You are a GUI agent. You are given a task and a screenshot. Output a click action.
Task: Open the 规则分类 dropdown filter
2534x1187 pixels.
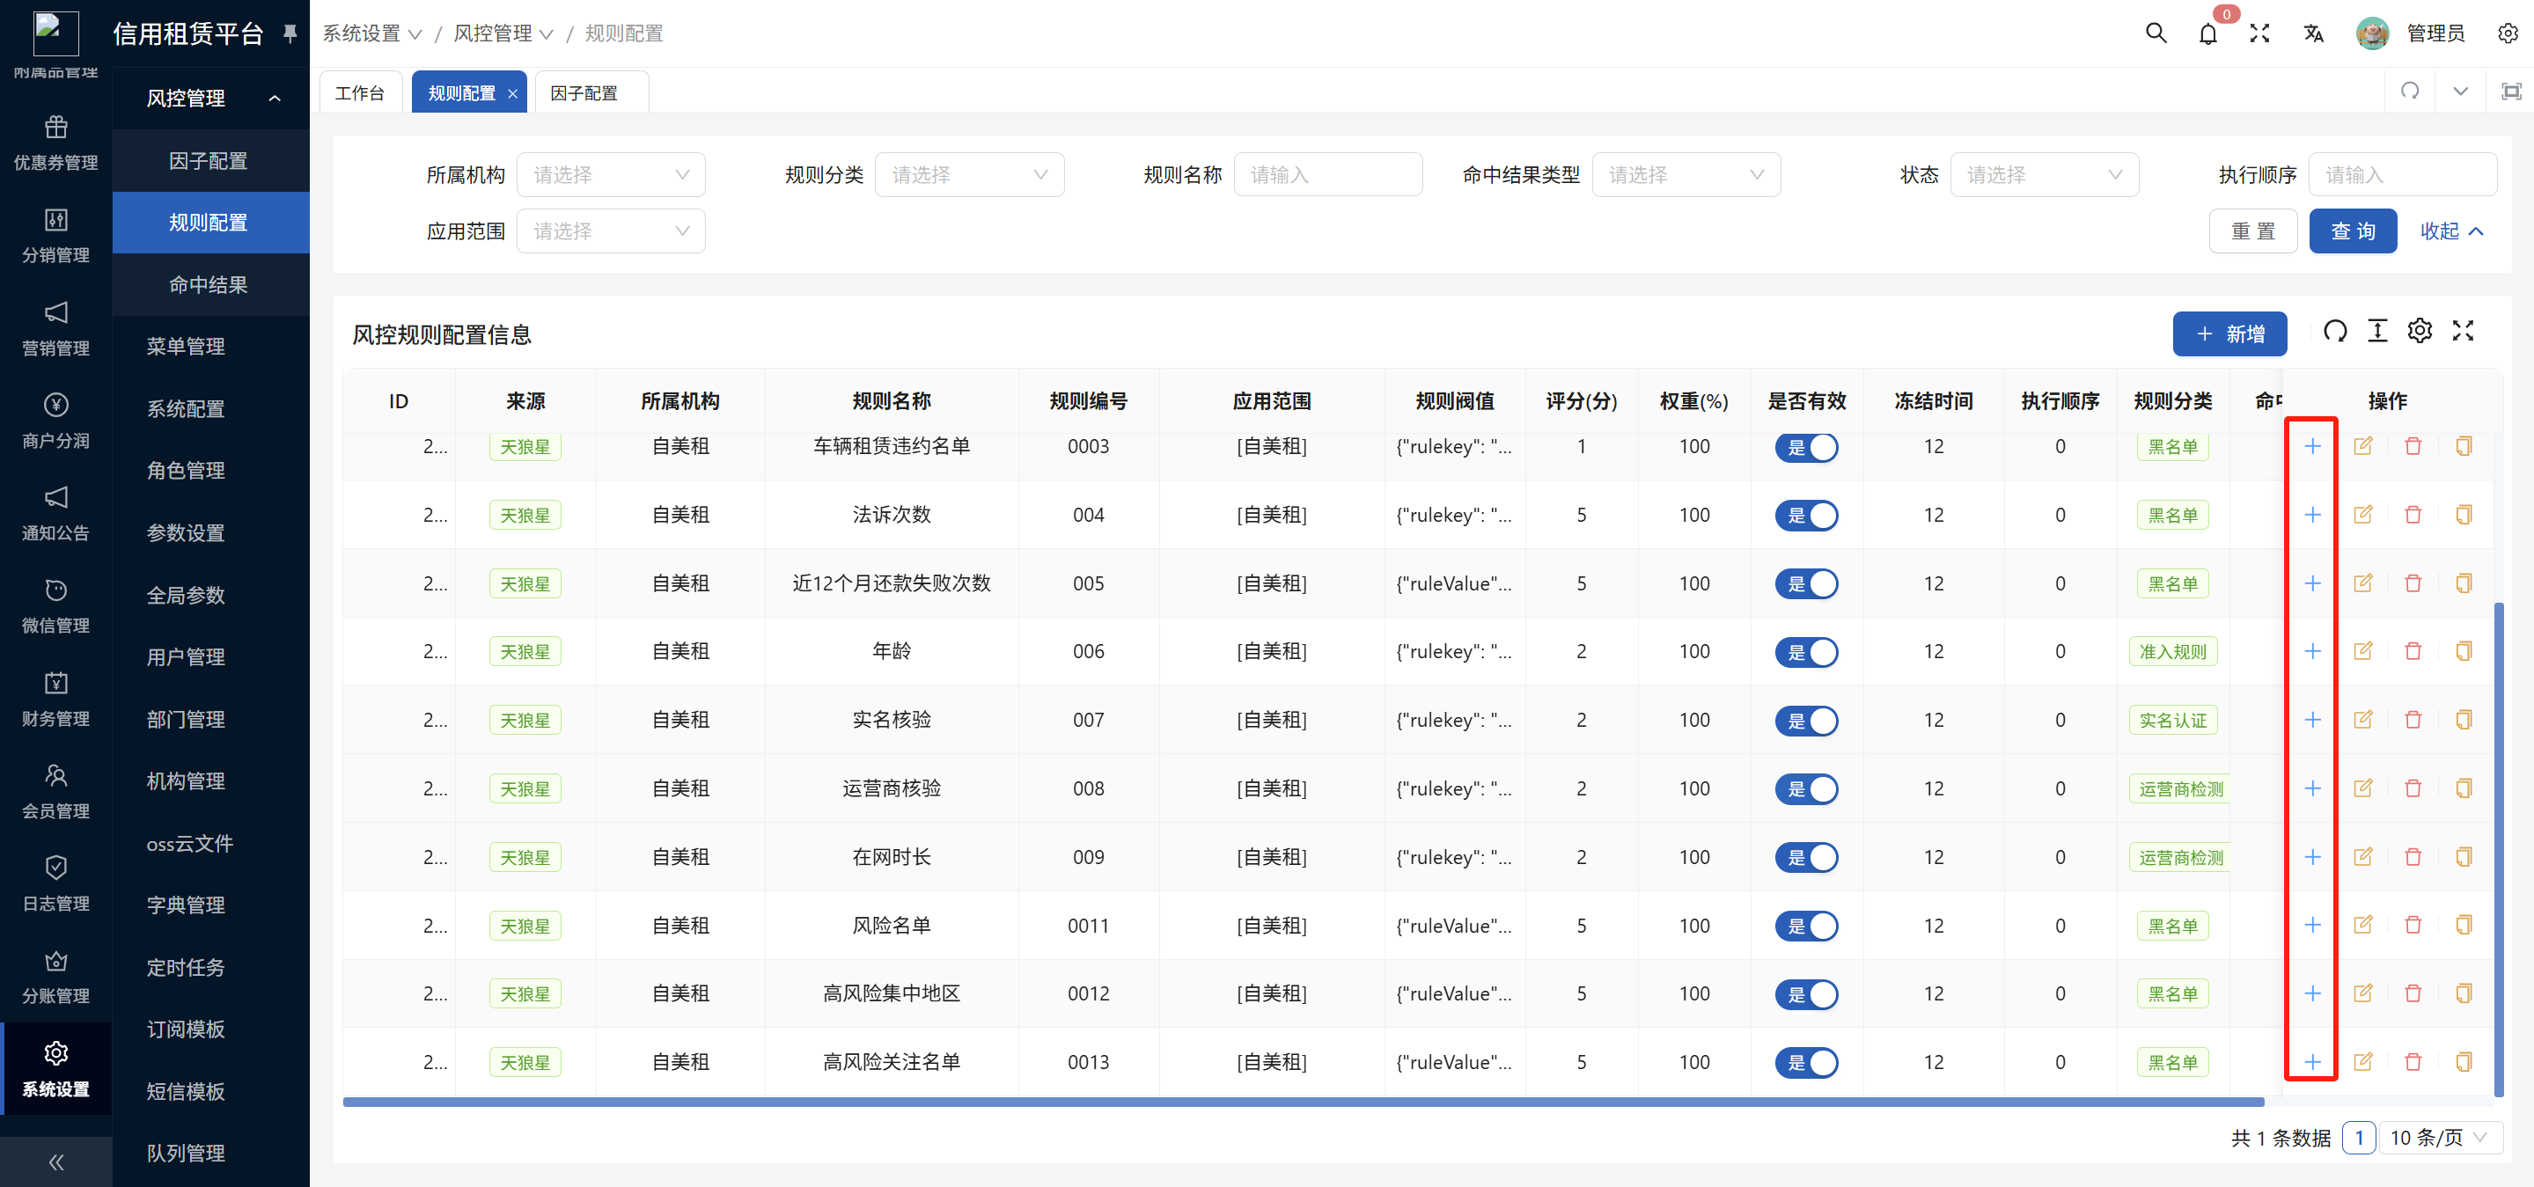[x=969, y=174]
